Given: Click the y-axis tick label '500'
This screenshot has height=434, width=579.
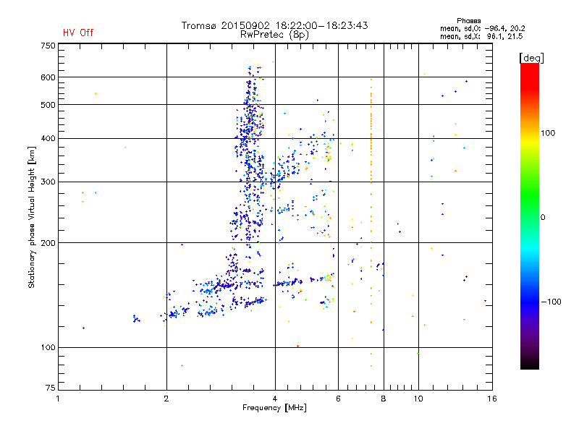Looking at the screenshot, I should (x=48, y=105).
